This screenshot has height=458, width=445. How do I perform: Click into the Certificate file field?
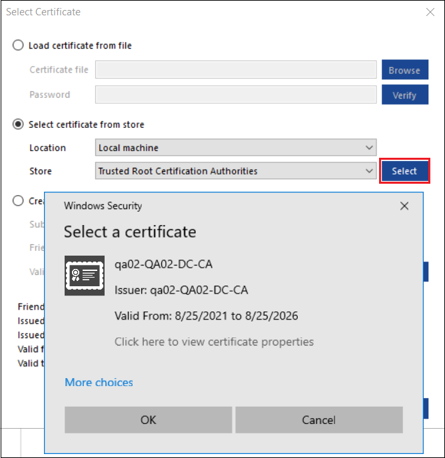(236, 70)
